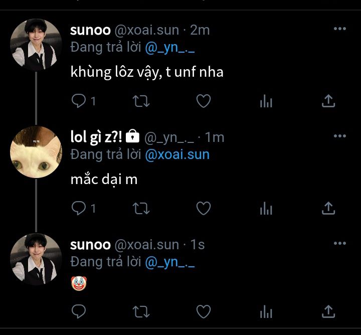
Task: Open more options for sunoo's 2m tweet
Action: [x=340, y=29]
